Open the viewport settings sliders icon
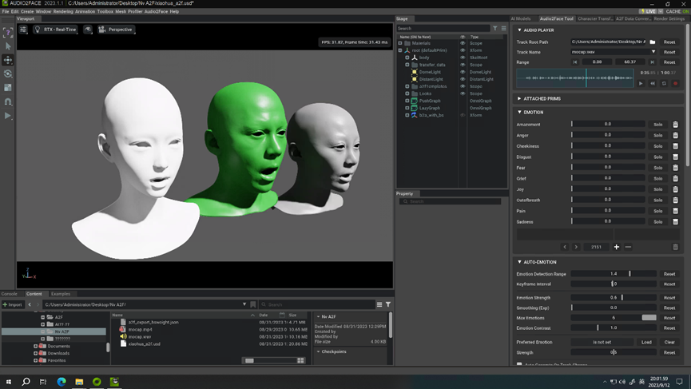691x389 pixels. [x=23, y=30]
